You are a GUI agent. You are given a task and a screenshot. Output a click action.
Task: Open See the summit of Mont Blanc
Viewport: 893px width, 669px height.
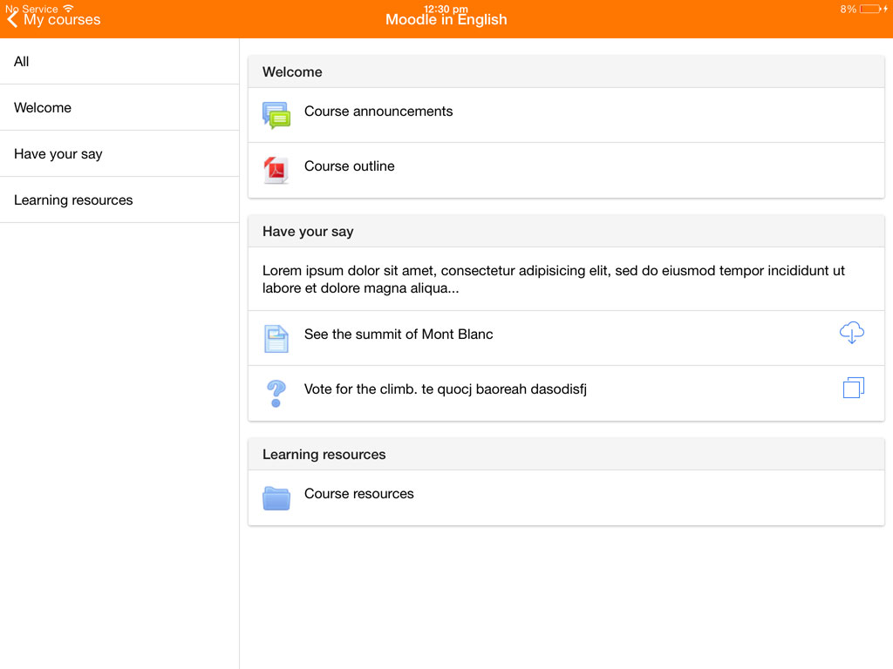[x=566, y=339]
